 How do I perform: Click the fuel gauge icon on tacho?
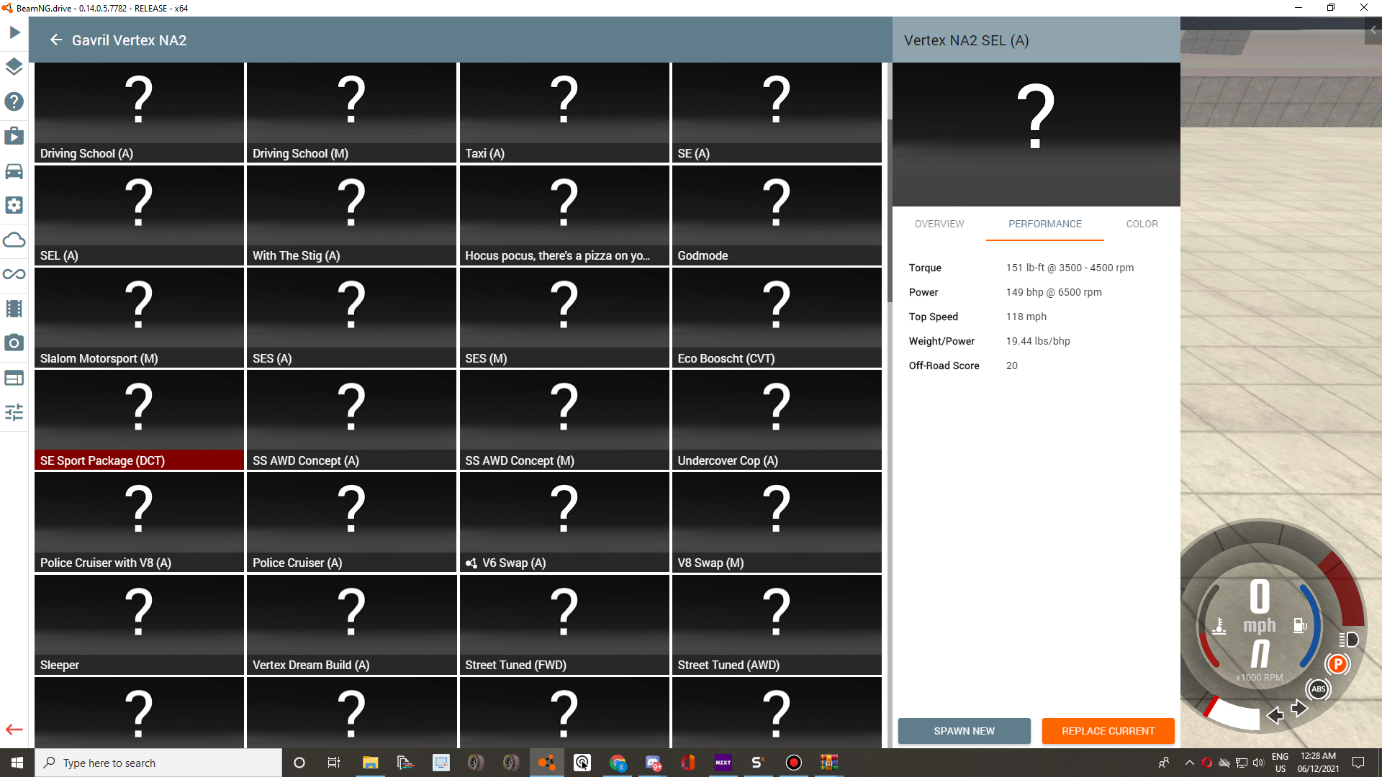1300,625
